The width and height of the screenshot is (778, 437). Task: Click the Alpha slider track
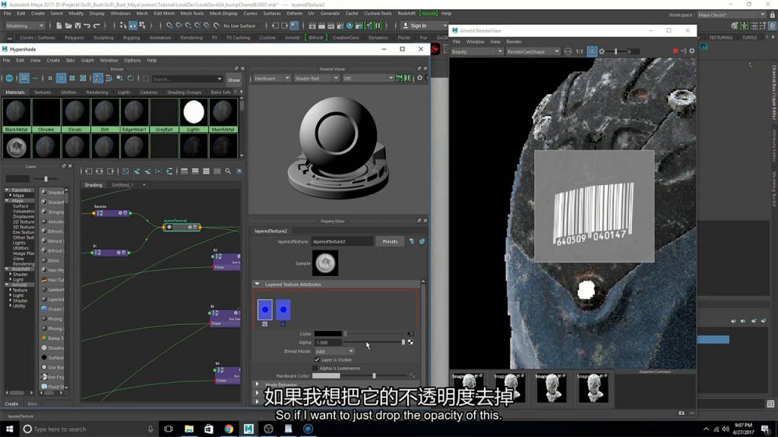374,342
